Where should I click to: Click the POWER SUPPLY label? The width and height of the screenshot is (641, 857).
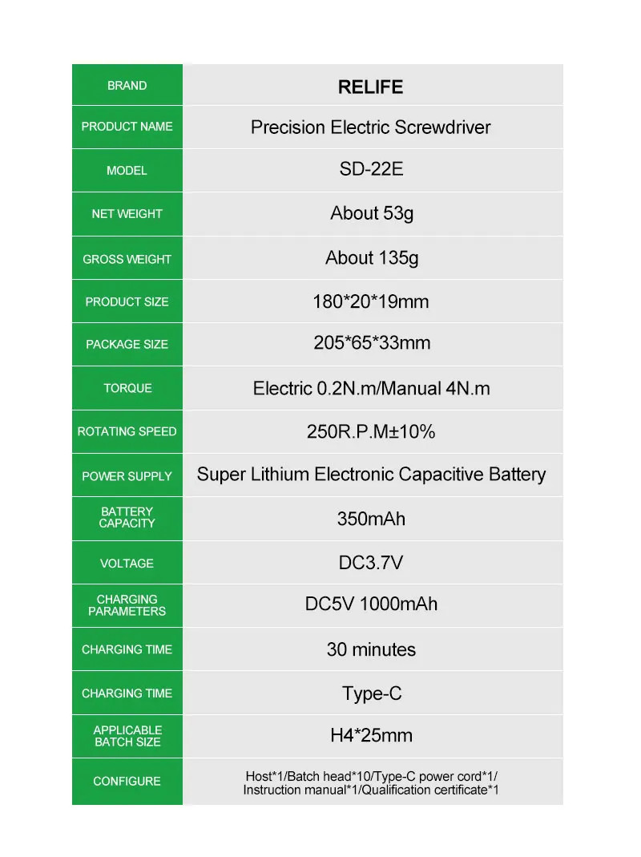tap(127, 476)
